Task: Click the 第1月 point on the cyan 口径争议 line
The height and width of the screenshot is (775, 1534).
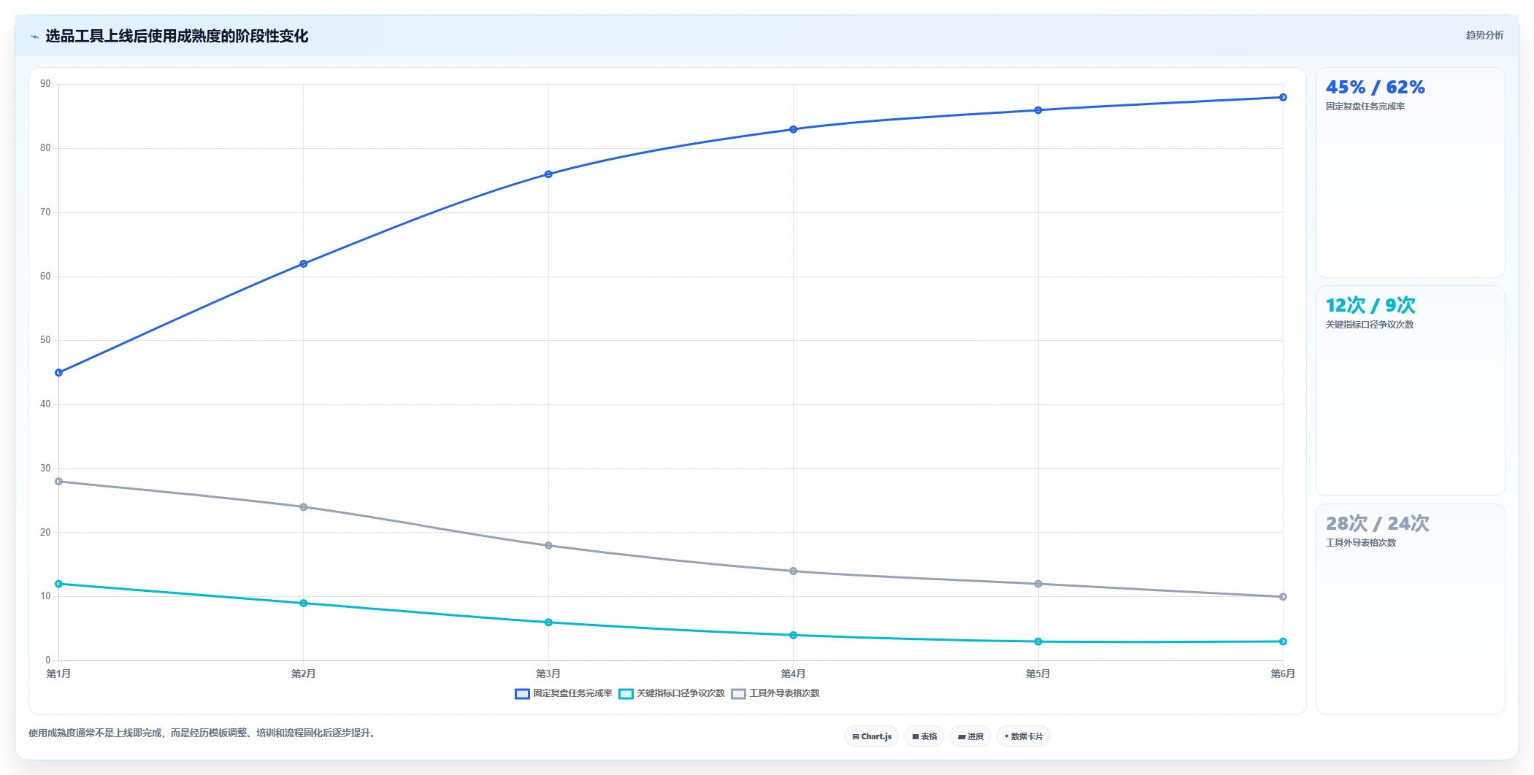Action: pos(59,584)
